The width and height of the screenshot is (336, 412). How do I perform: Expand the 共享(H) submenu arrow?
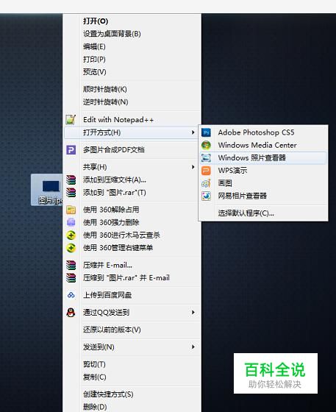pos(193,167)
